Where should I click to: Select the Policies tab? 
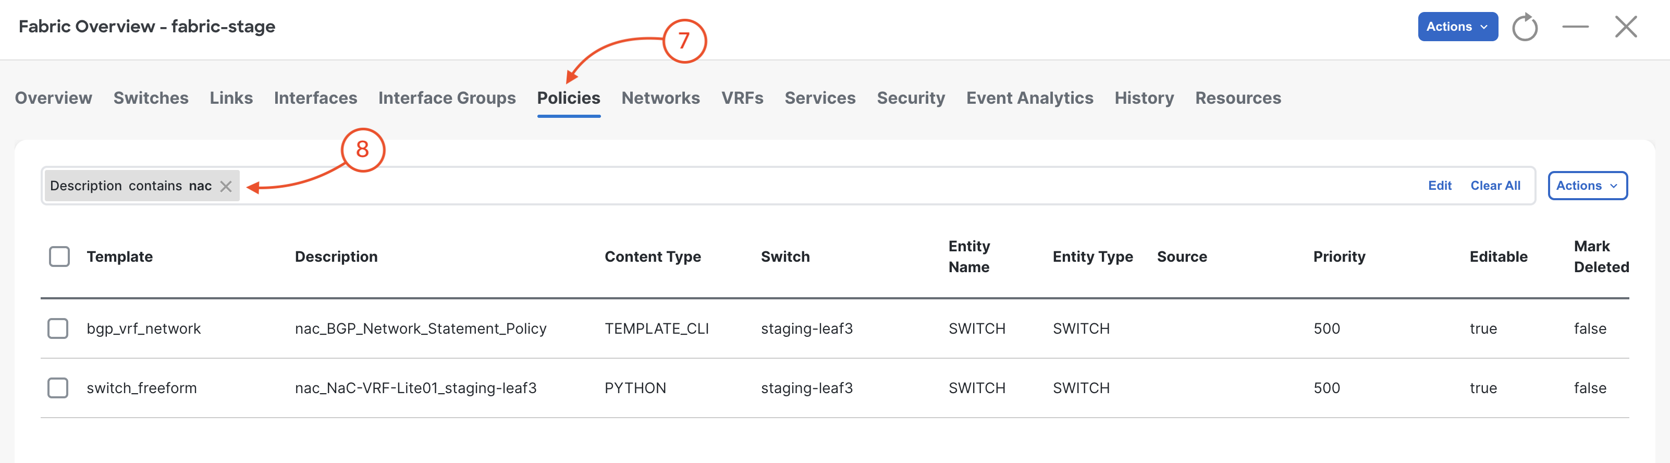click(569, 98)
